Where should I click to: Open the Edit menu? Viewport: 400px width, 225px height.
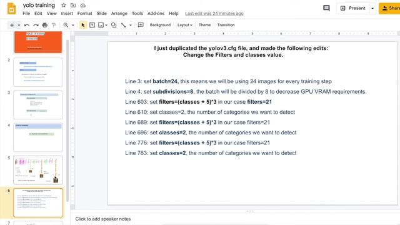click(x=38, y=14)
